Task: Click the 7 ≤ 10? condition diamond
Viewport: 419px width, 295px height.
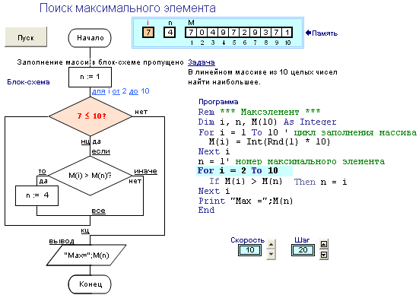Action: tap(90, 116)
